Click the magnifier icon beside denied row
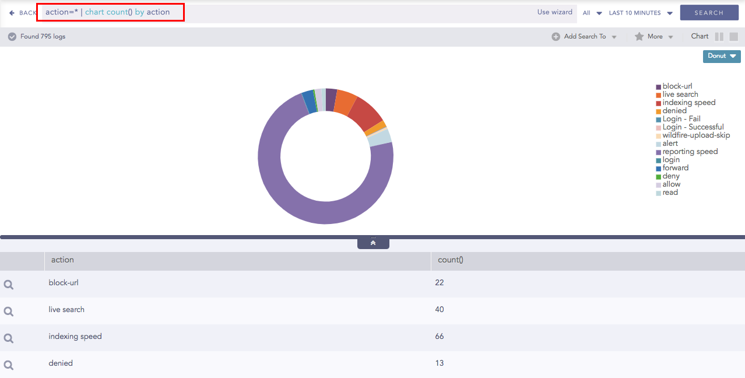The image size is (745, 378). pos(8,365)
